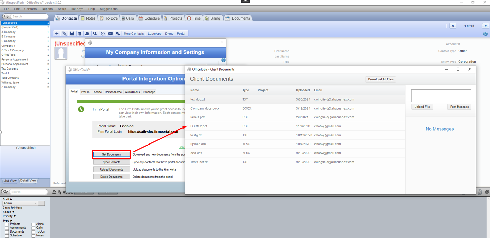Check the Notes type checkbox
The width and height of the screenshot is (490, 238).
point(33,236)
